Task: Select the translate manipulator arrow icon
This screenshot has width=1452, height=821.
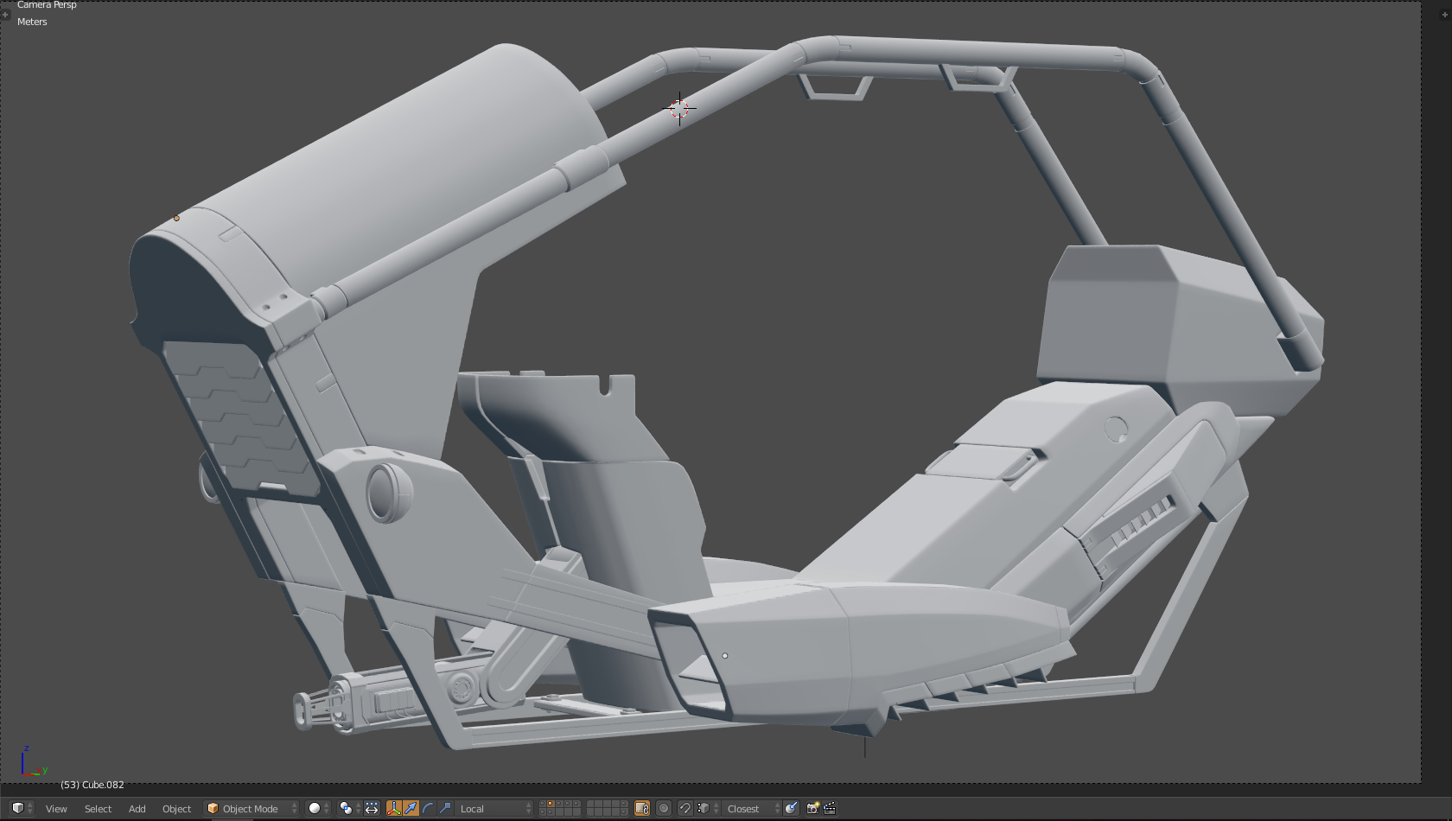Action: click(x=411, y=809)
